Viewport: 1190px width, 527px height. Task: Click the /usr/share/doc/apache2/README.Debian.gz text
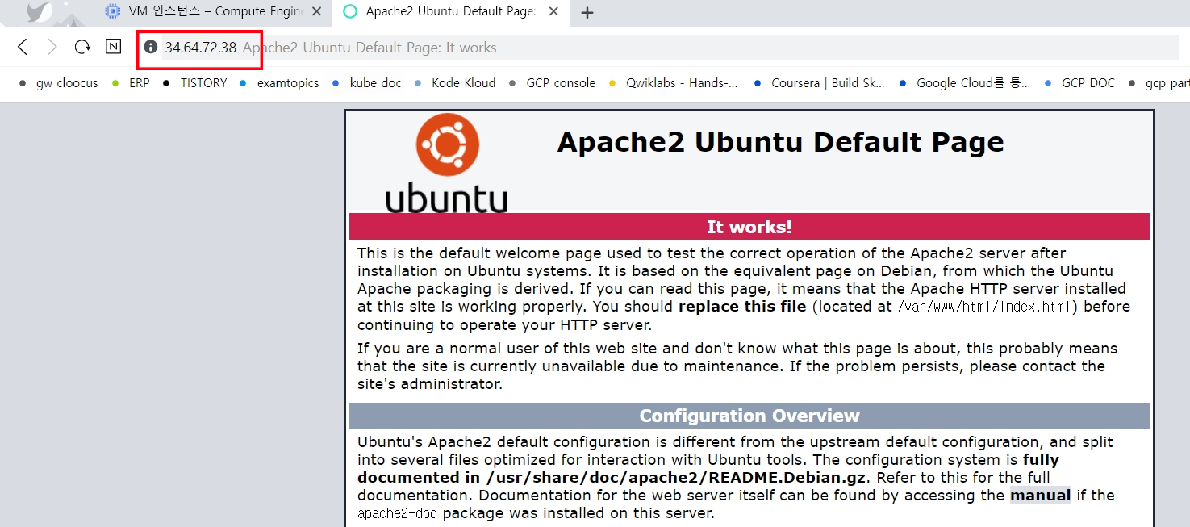tap(675, 477)
